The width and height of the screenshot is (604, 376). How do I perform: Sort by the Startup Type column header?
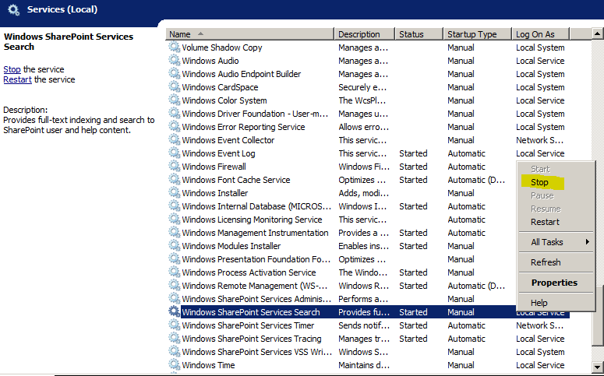(478, 34)
